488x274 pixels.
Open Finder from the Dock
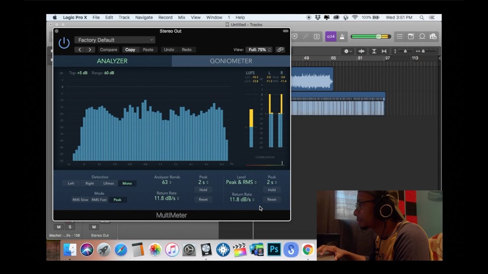point(70,250)
